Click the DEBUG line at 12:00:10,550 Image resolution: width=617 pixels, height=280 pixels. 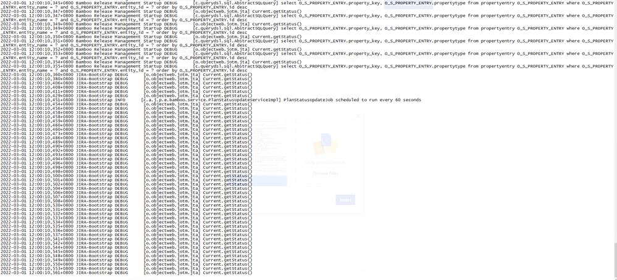pos(126,264)
